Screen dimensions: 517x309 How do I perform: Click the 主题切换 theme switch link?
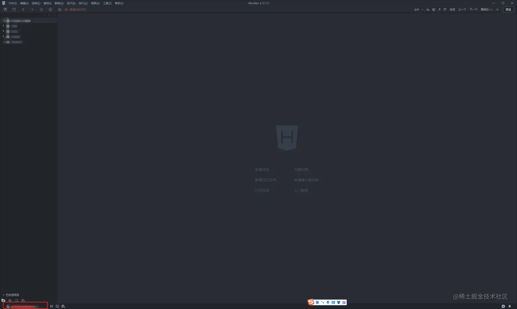click(x=301, y=169)
